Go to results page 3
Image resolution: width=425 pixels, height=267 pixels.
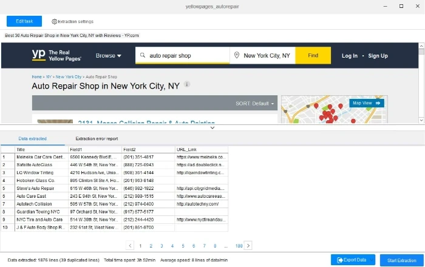click(161, 246)
